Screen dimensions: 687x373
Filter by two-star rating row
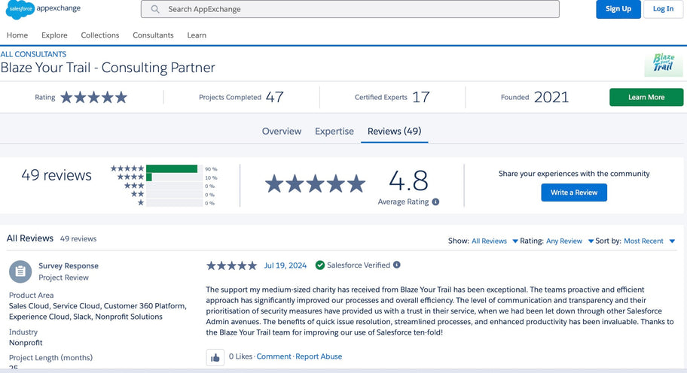pyautogui.click(x=174, y=195)
